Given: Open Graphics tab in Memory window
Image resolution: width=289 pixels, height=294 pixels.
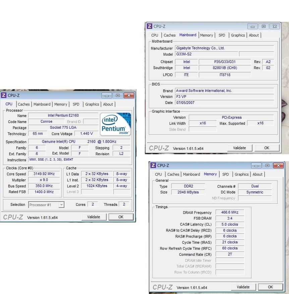Looking at the screenshot, I should [241, 174].
